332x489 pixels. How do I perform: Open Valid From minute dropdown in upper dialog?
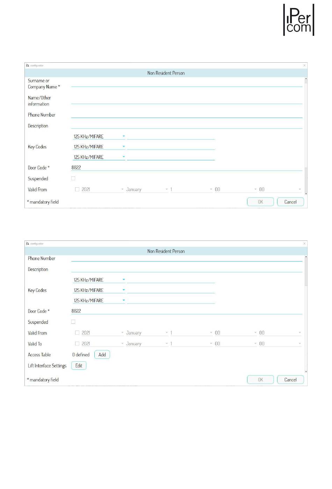click(280, 189)
